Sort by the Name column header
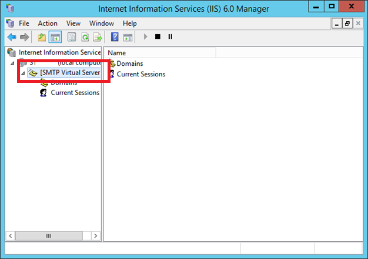Screen dimensions: 368x259 (x=160, y=53)
